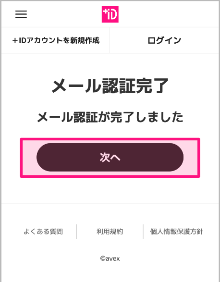This screenshot has width=220, height=282.
Task: Click the pink +ID logo
Action: pos(110,14)
